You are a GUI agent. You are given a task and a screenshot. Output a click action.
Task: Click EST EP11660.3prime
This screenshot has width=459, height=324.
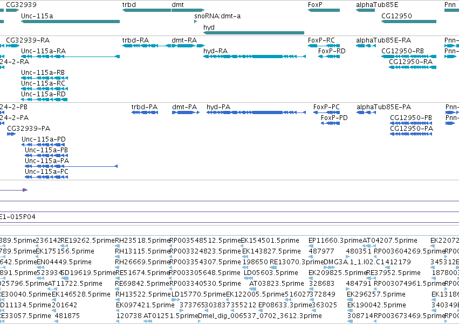pyautogui.click(x=335, y=241)
